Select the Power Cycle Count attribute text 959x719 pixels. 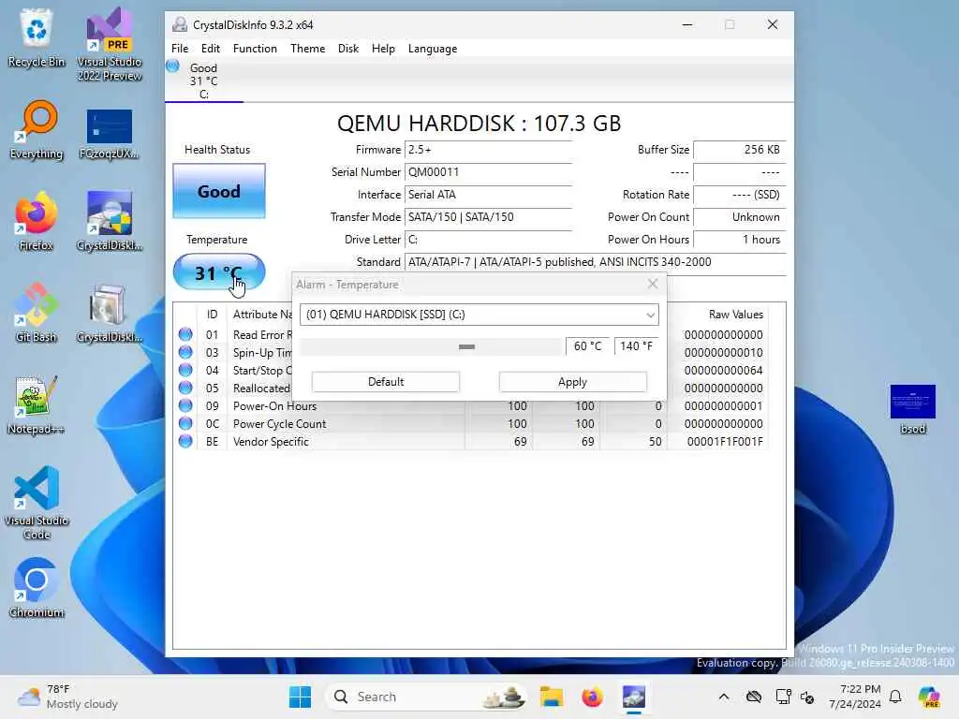point(279,424)
